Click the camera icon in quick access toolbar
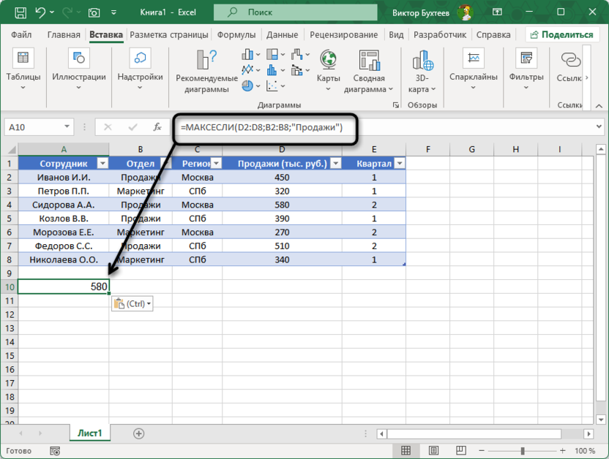The height and width of the screenshot is (459, 609). (94, 12)
